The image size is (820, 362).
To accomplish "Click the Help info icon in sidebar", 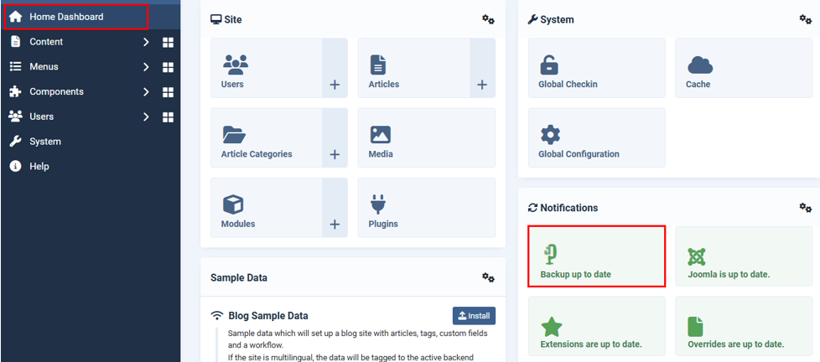I will (16, 167).
